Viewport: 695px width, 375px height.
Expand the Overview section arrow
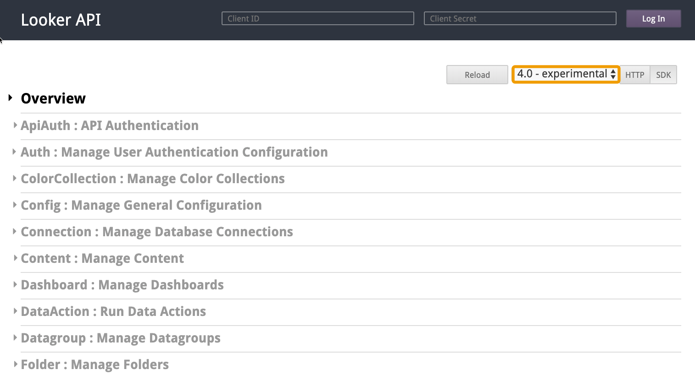click(x=11, y=98)
